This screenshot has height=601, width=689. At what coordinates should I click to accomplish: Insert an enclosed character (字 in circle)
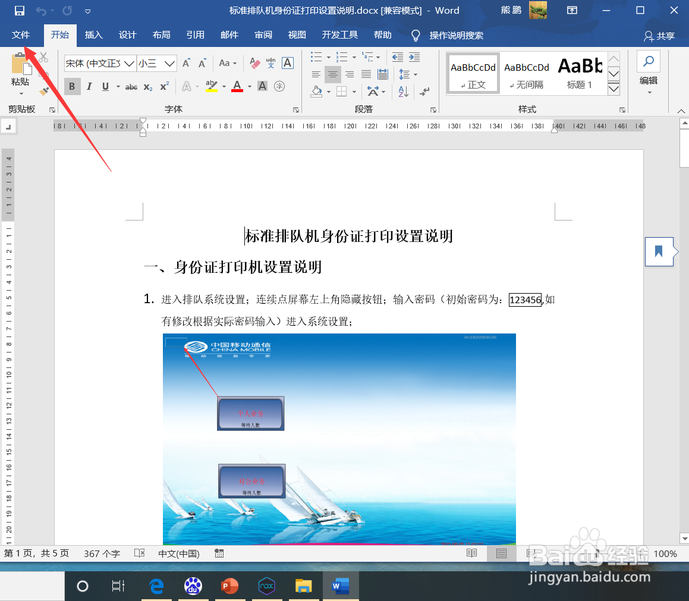[279, 86]
